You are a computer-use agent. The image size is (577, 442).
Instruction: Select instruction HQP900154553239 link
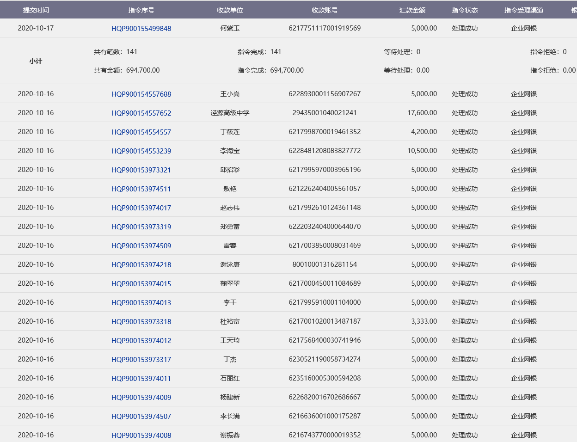(x=141, y=151)
